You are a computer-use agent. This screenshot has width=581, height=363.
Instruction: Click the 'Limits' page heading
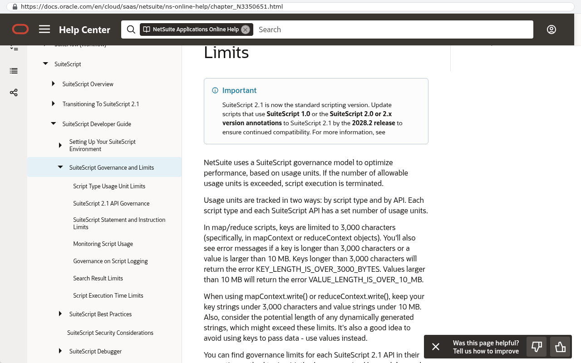pos(226,52)
